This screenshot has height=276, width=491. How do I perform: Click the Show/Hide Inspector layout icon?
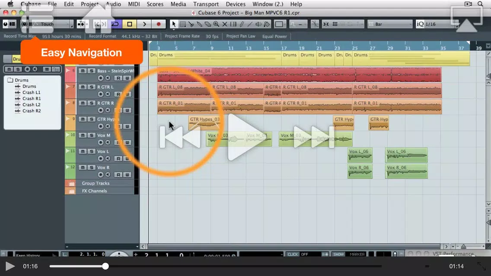click(x=13, y=24)
